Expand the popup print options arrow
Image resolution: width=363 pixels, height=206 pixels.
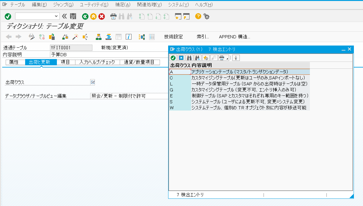pyautogui.click(x=227, y=58)
